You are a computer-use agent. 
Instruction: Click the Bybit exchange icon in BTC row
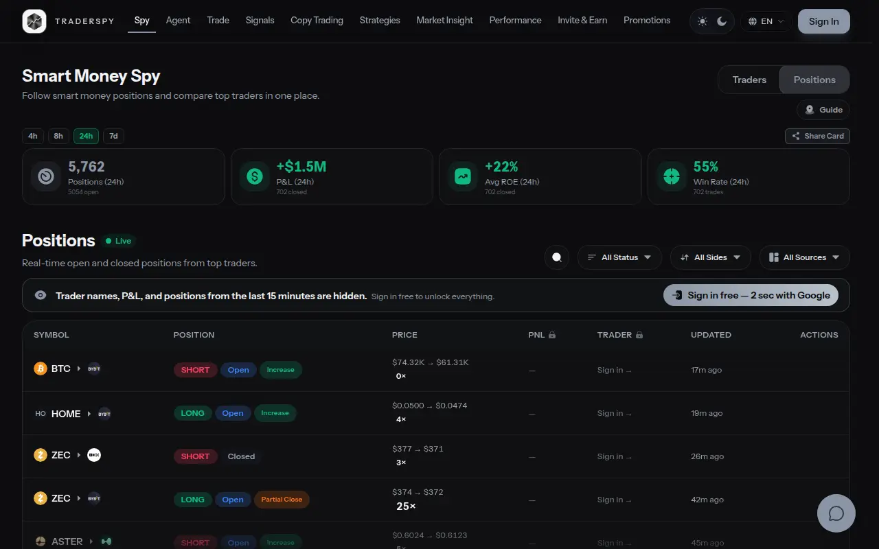[x=94, y=369]
